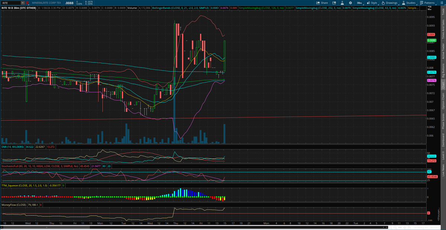Screen dimensions: 446x230
Task: Open the Live News sidebar tab
Action: [443, 171]
